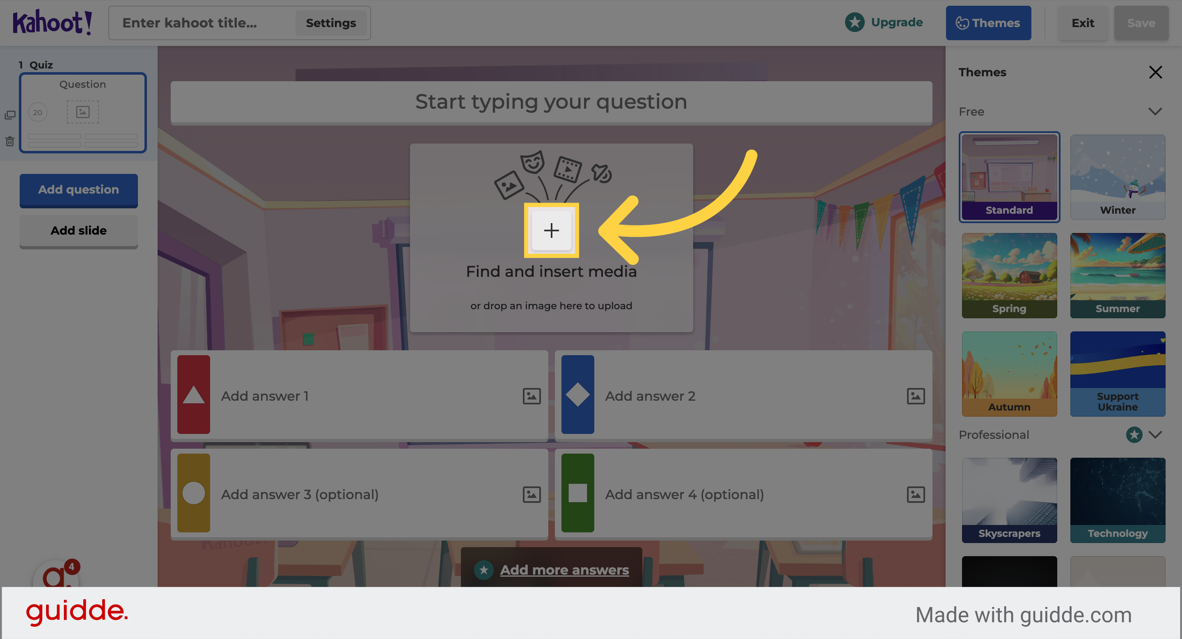Click the Upgrade star icon
This screenshot has height=639, width=1182.
click(x=854, y=22)
